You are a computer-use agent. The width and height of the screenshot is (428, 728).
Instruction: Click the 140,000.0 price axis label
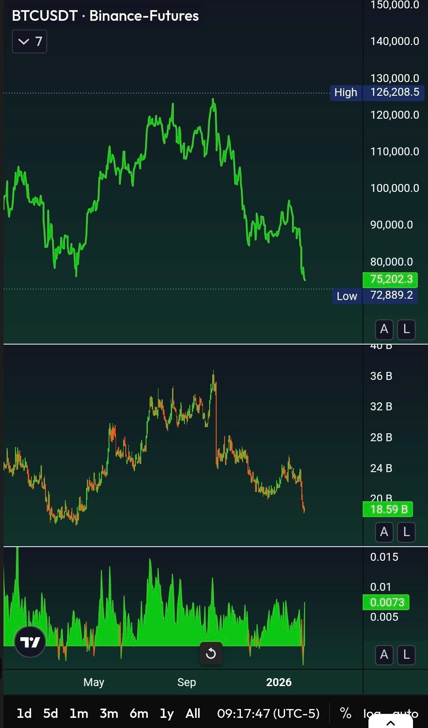394,41
